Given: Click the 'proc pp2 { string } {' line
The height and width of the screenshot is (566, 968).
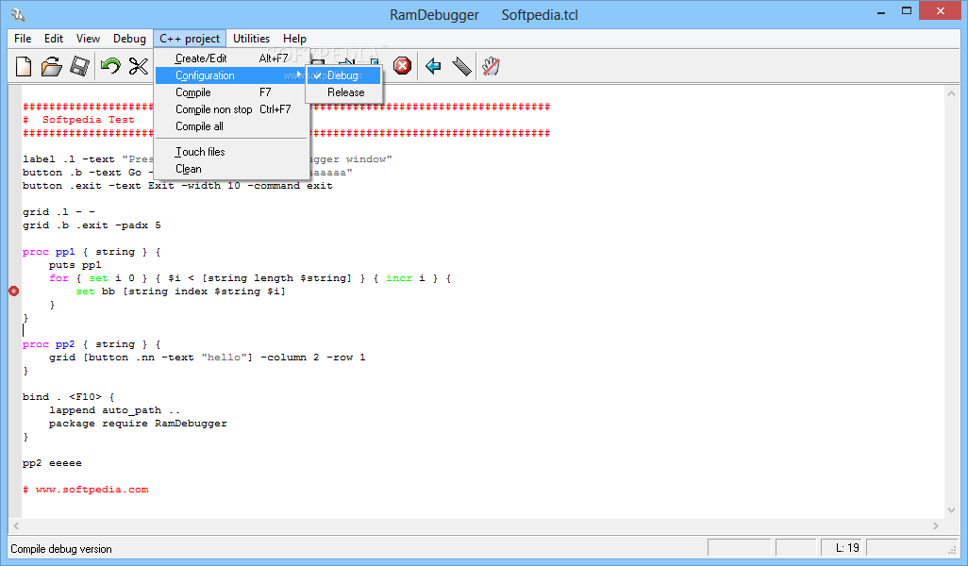Looking at the screenshot, I should (92, 344).
